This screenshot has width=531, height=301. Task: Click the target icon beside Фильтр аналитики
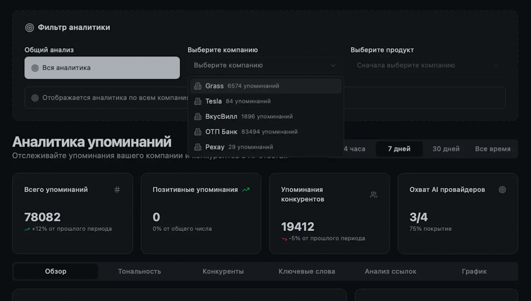[30, 28]
